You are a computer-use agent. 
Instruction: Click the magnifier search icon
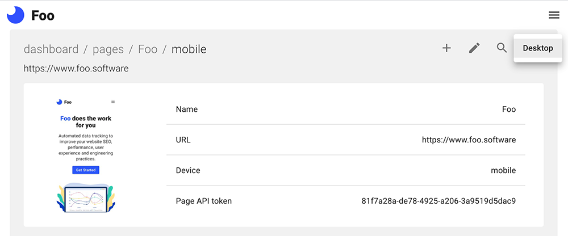pyautogui.click(x=502, y=48)
